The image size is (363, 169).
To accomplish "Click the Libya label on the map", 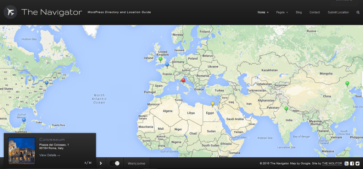I will [x=191, y=113].
